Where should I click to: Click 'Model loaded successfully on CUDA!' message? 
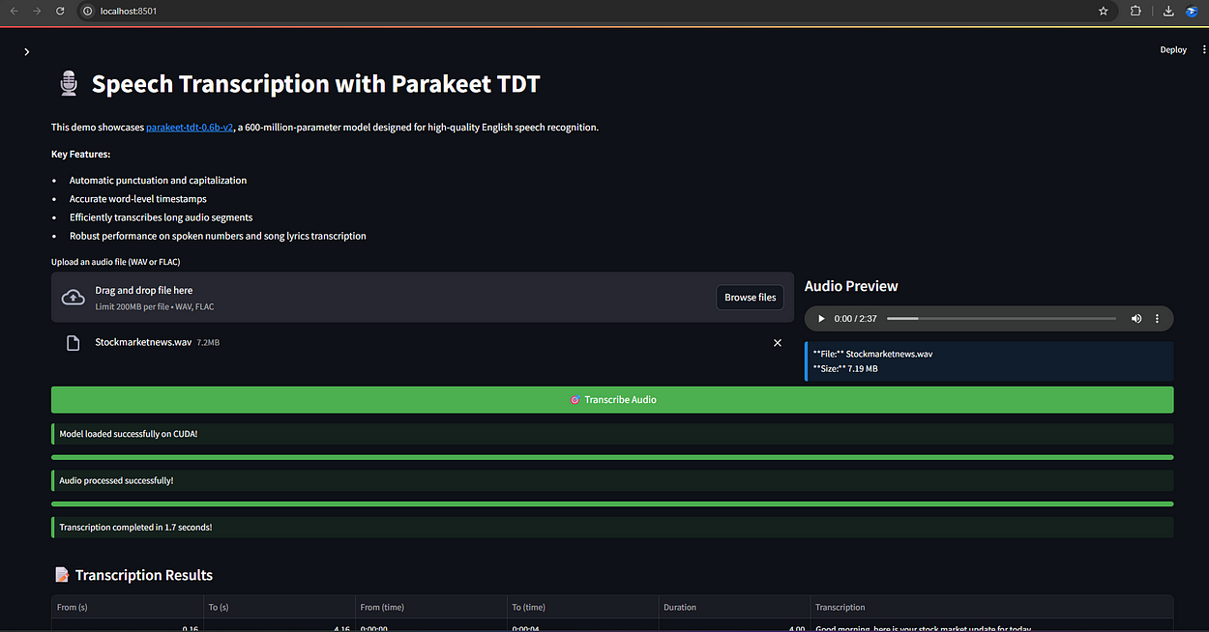click(x=612, y=434)
